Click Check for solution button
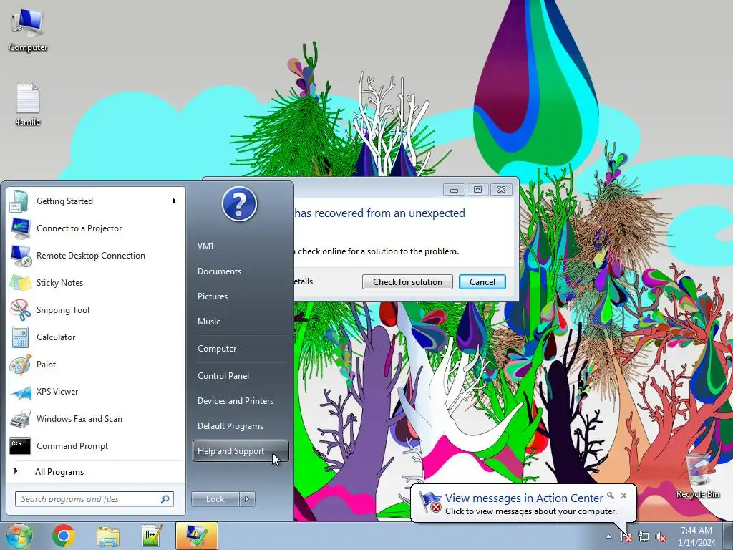 coord(407,282)
